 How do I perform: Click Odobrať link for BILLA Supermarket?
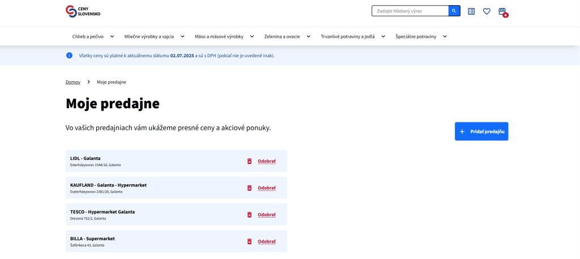click(x=267, y=241)
